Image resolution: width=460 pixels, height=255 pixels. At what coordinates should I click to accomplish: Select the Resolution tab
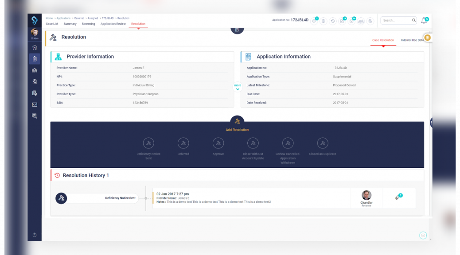(138, 24)
